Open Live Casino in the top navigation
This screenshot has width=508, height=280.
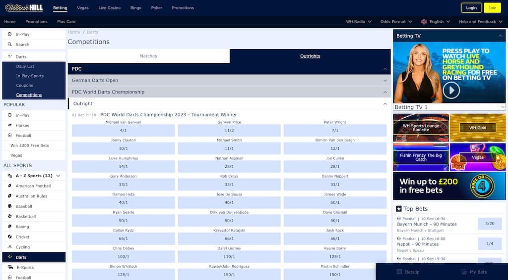pos(110,8)
